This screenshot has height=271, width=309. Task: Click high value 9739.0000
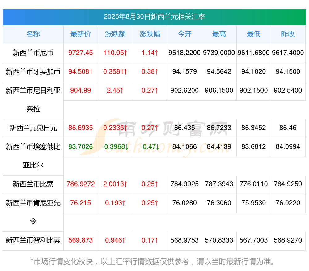pos(219,53)
